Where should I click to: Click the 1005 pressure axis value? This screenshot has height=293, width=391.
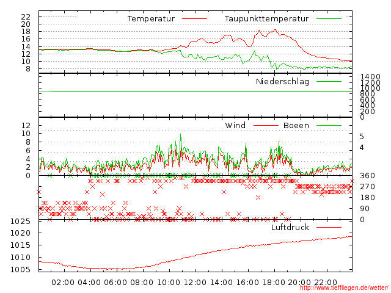[20, 269]
